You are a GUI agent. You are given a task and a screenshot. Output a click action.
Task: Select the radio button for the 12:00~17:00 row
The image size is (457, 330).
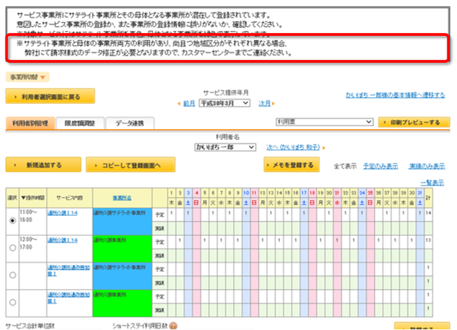pos(12,248)
